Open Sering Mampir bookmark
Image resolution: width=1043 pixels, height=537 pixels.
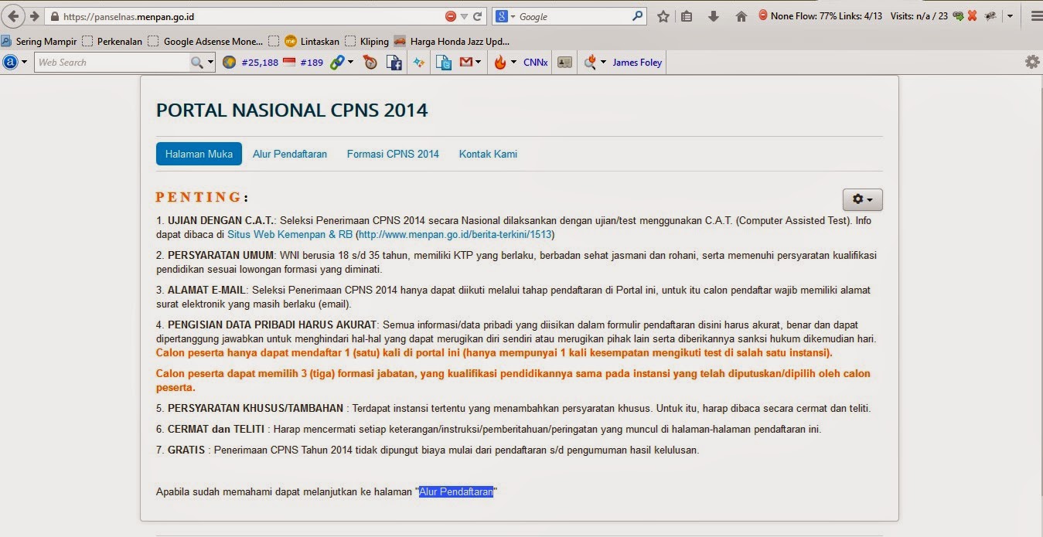point(39,42)
